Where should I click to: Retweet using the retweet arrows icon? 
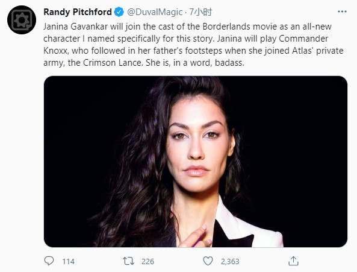click(x=128, y=261)
